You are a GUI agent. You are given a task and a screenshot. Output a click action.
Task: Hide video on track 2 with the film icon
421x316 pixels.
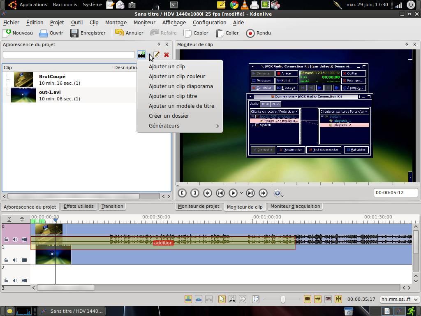click(24, 280)
